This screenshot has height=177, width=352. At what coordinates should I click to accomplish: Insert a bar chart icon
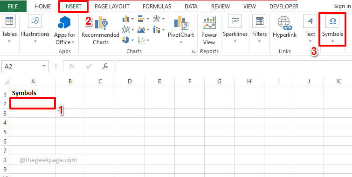click(141, 19)
